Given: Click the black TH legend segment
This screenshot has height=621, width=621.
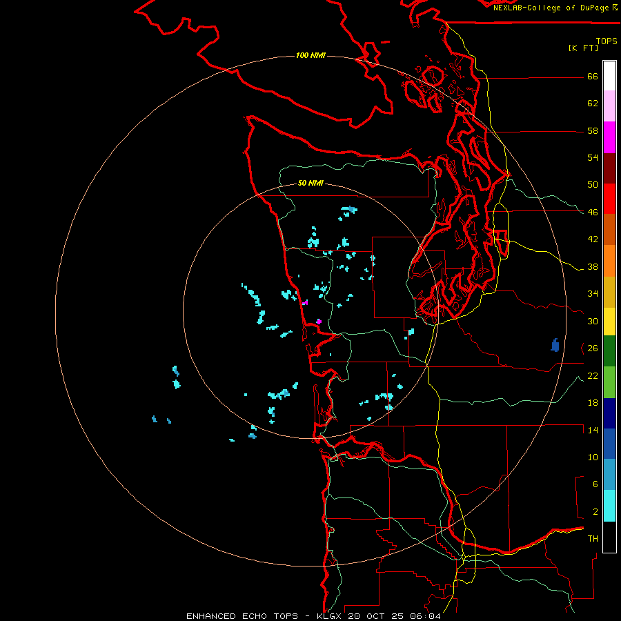Looking at the screenshot, I should point(609,537).
